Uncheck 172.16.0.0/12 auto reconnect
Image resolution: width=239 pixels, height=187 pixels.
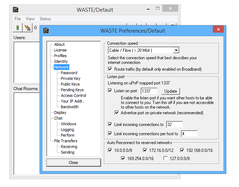tap(145, 150)
